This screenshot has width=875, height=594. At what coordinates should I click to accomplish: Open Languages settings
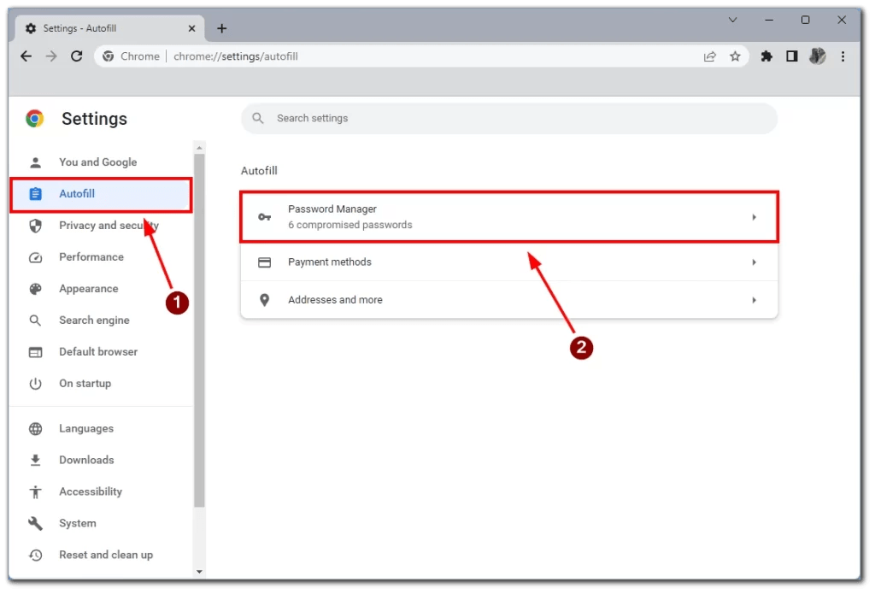103,429
